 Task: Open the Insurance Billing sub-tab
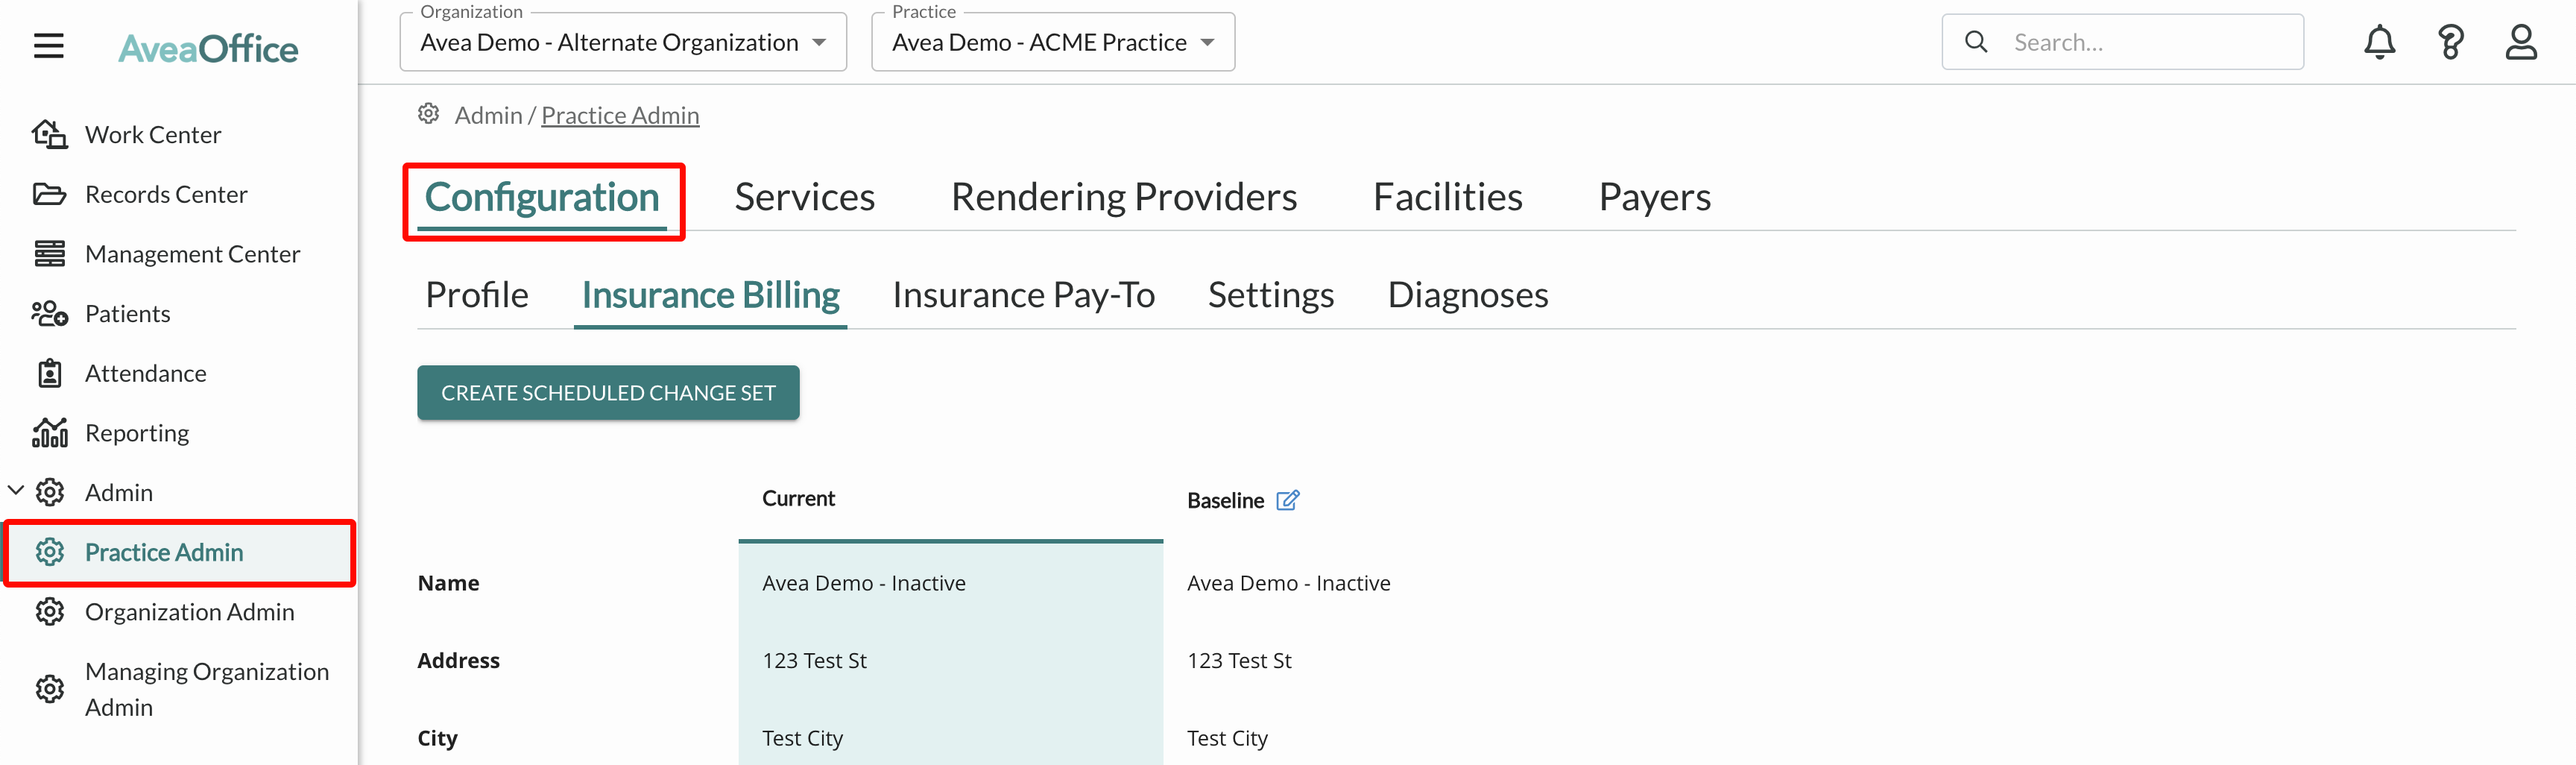710,295
